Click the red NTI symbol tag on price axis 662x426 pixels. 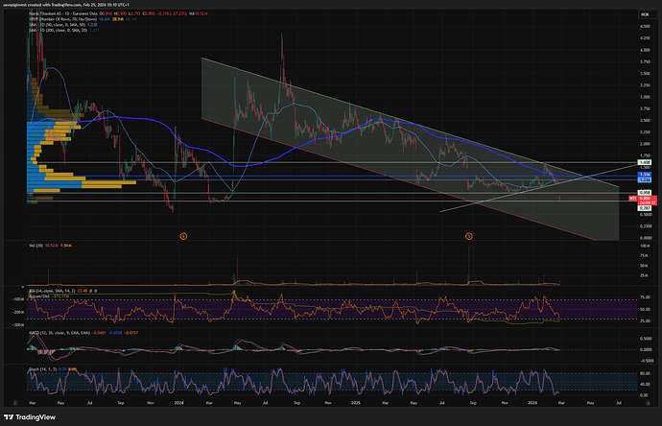coord(633,198)
